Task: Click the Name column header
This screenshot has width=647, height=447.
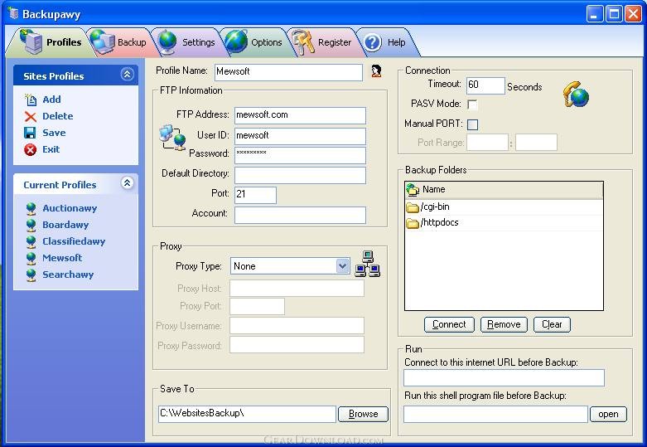Action: coord(504,190)
